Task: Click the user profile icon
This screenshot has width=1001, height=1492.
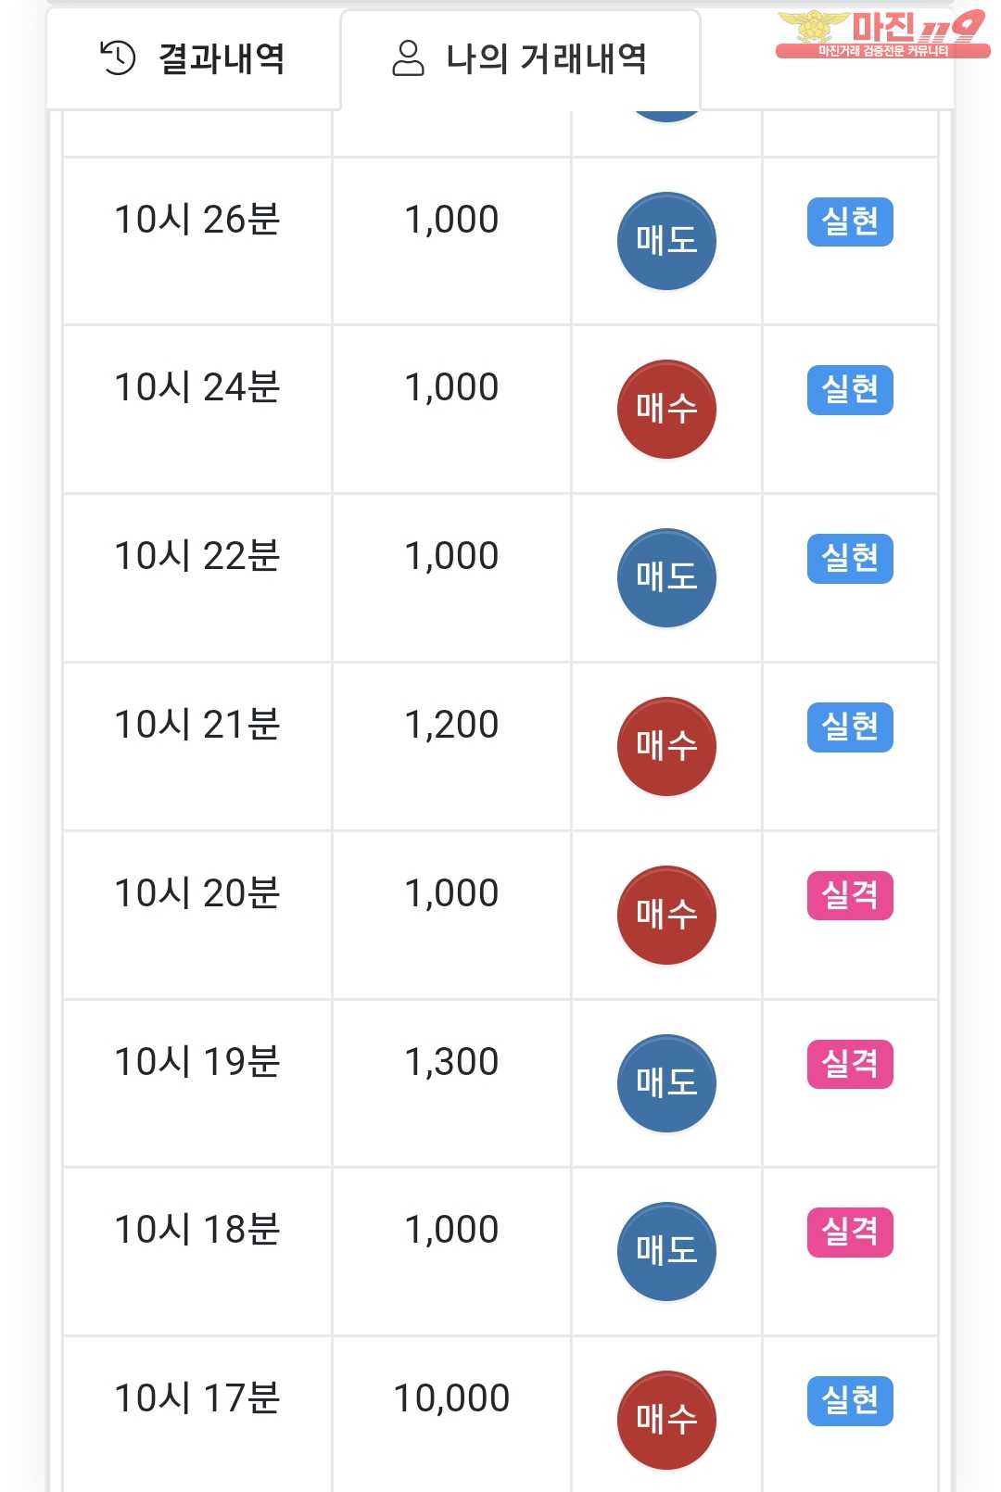Action: pyautogui.click(x=408, y=57)
